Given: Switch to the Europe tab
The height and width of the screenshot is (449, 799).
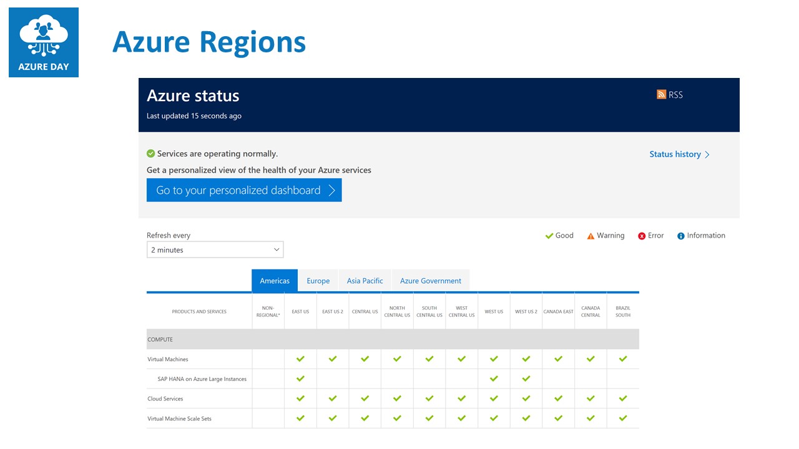Looking at the screenshot, I should [x=318, y=281].
